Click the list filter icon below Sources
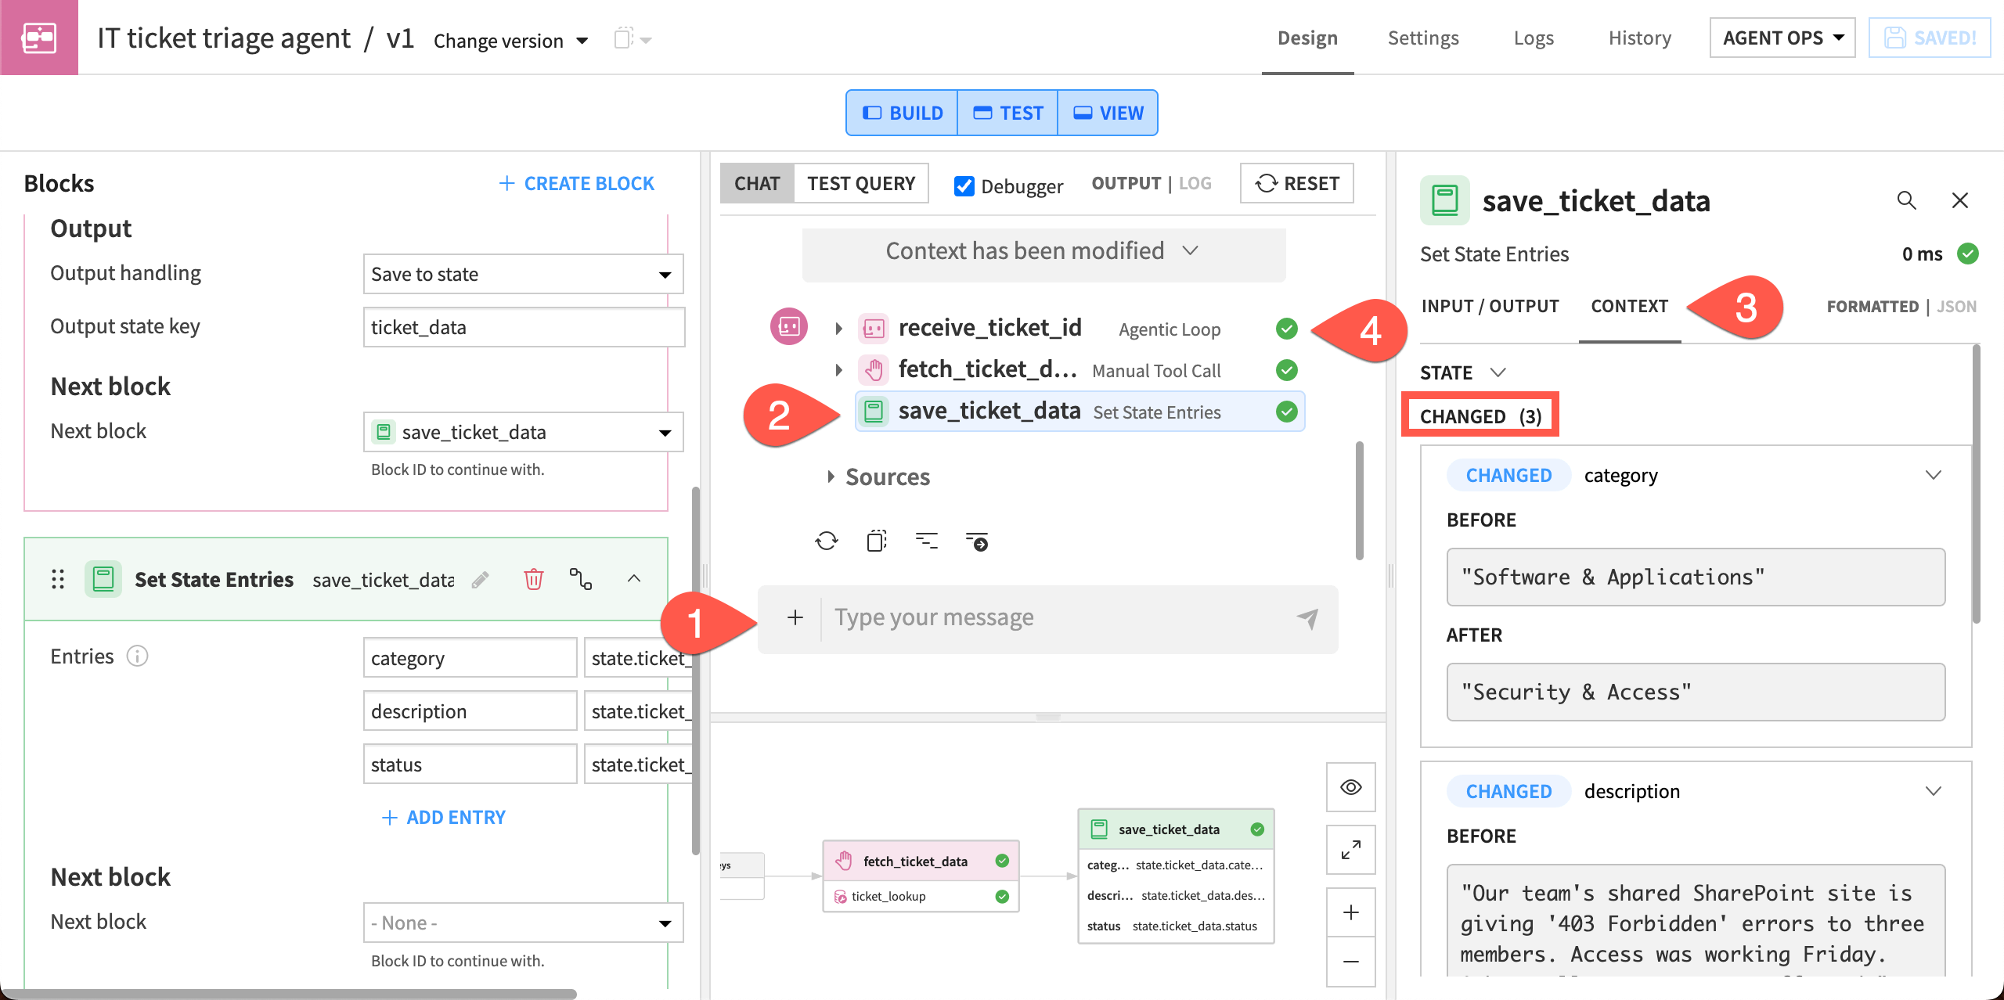 pyautogui.click(x=927, y=541)
